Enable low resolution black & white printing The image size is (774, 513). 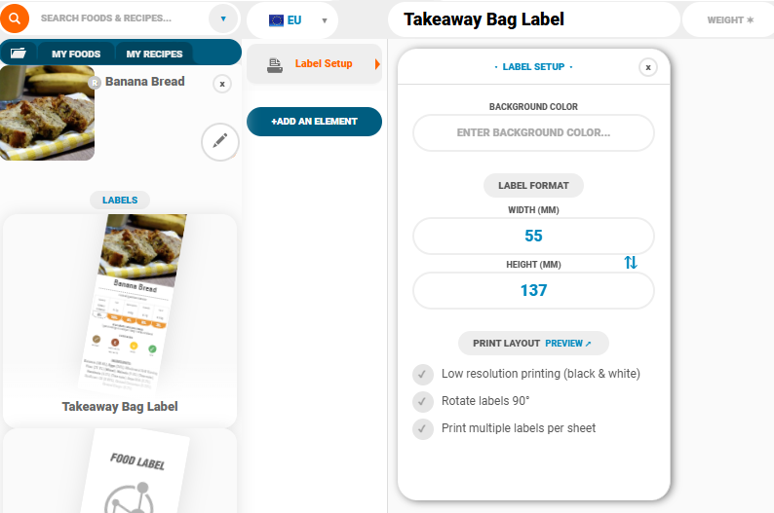[423, 374]
